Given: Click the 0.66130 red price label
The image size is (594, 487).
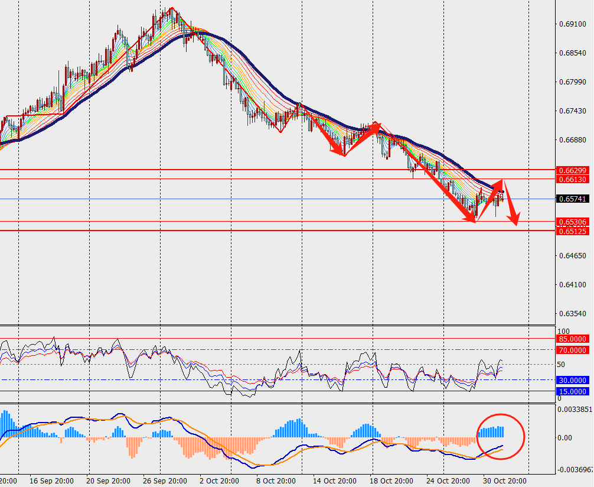Looking at the screenshot, I should click(572, 179).
